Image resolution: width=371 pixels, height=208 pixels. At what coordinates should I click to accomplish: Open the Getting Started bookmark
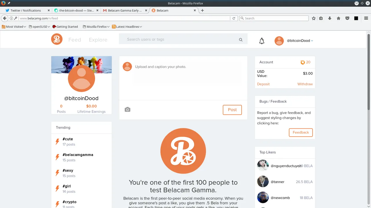click(x=65, y=27)
